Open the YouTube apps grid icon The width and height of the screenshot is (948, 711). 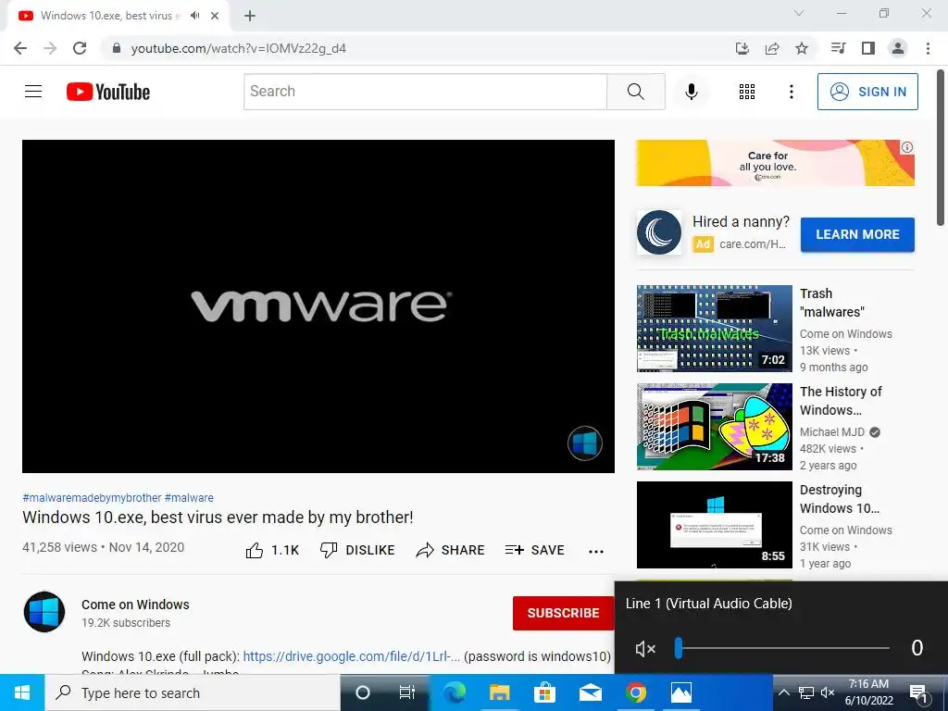coord(747,92)
